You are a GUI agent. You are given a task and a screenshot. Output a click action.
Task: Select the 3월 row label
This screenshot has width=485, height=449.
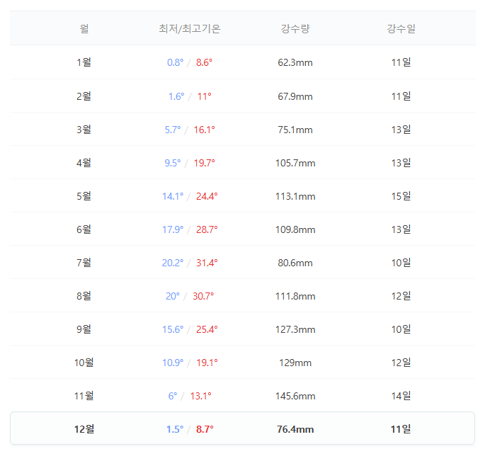84,130
